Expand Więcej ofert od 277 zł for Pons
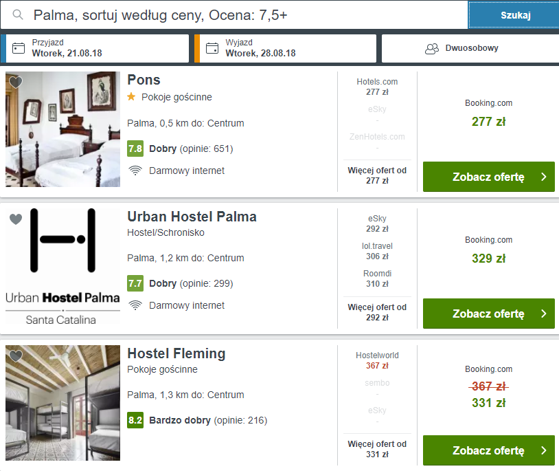Image resolution: width=559 pixels, height=471 pixels. tap(377, 175)
